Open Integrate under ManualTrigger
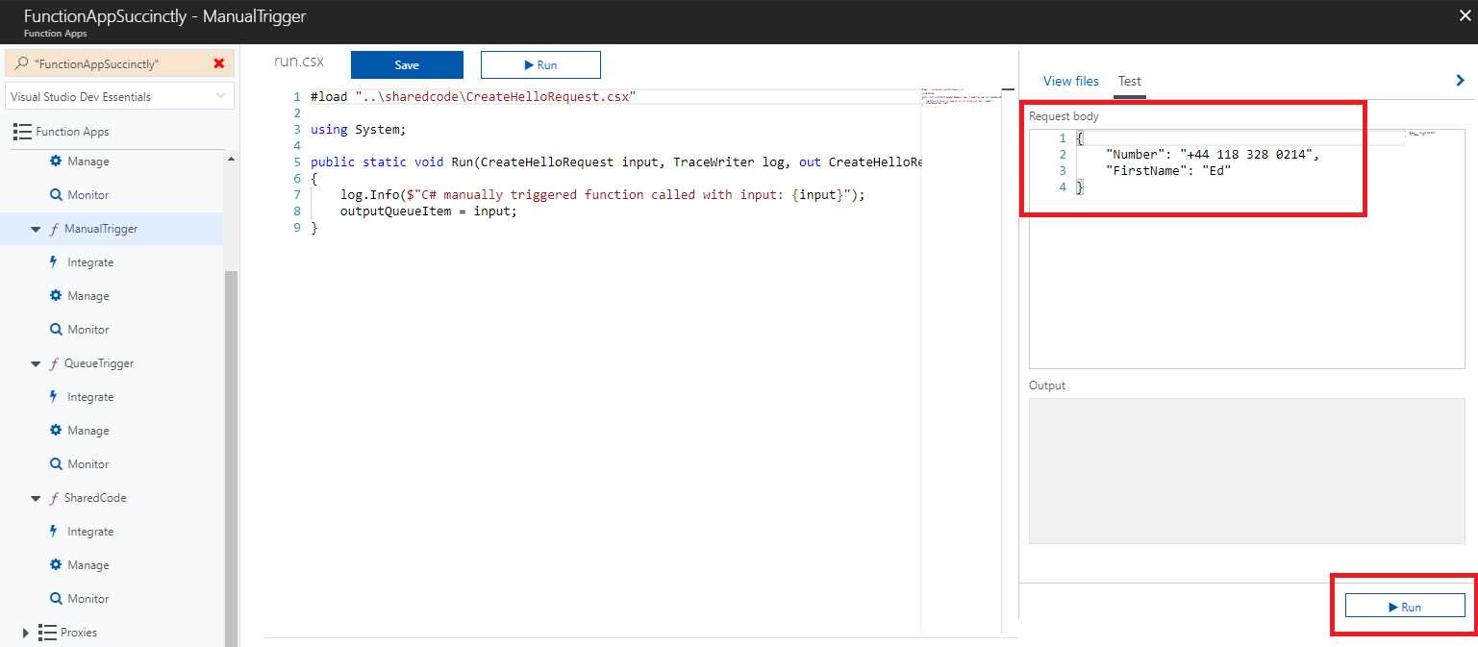This screenshot has width=1478, height=647. [x=90, y=262]
